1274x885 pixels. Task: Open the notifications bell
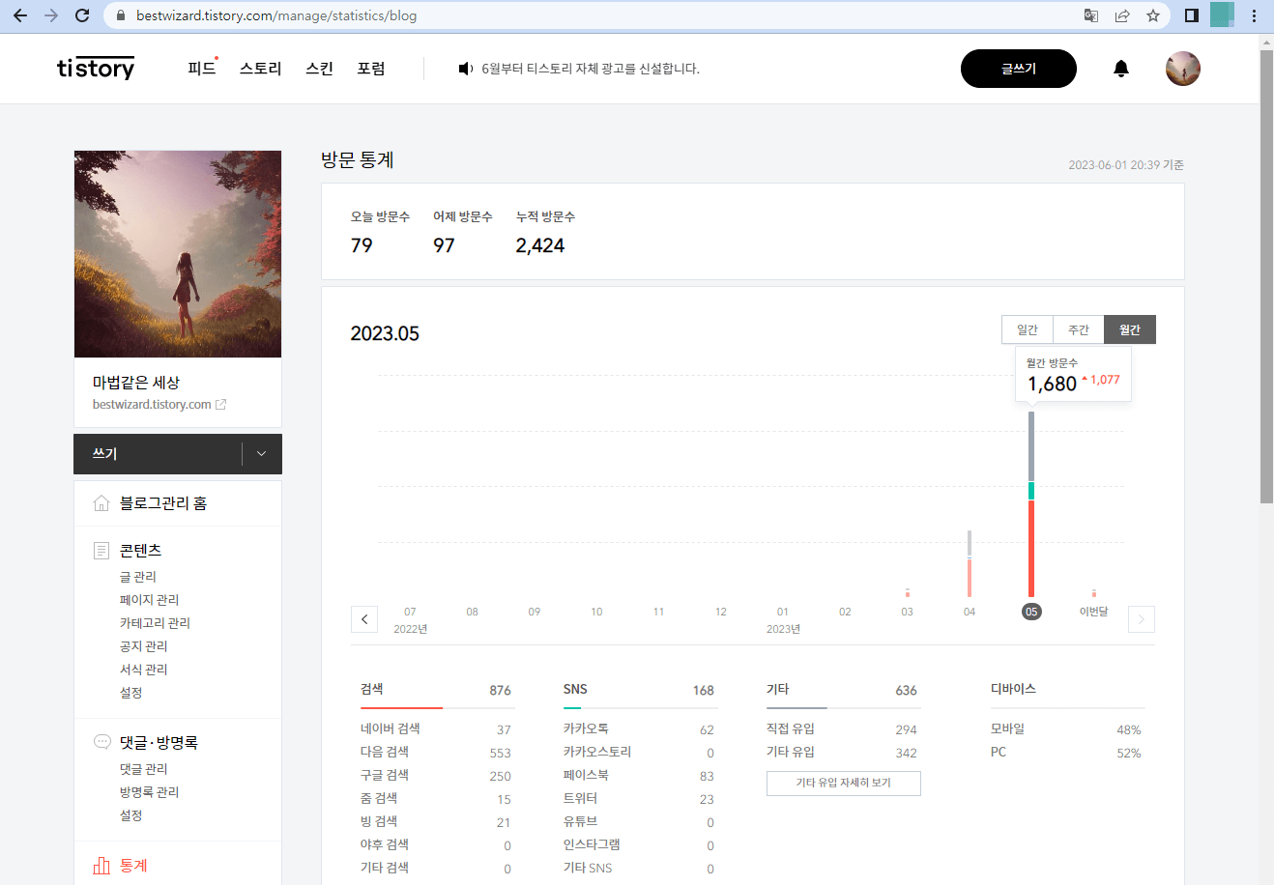pyautogui.click(x=1120, y=68)
